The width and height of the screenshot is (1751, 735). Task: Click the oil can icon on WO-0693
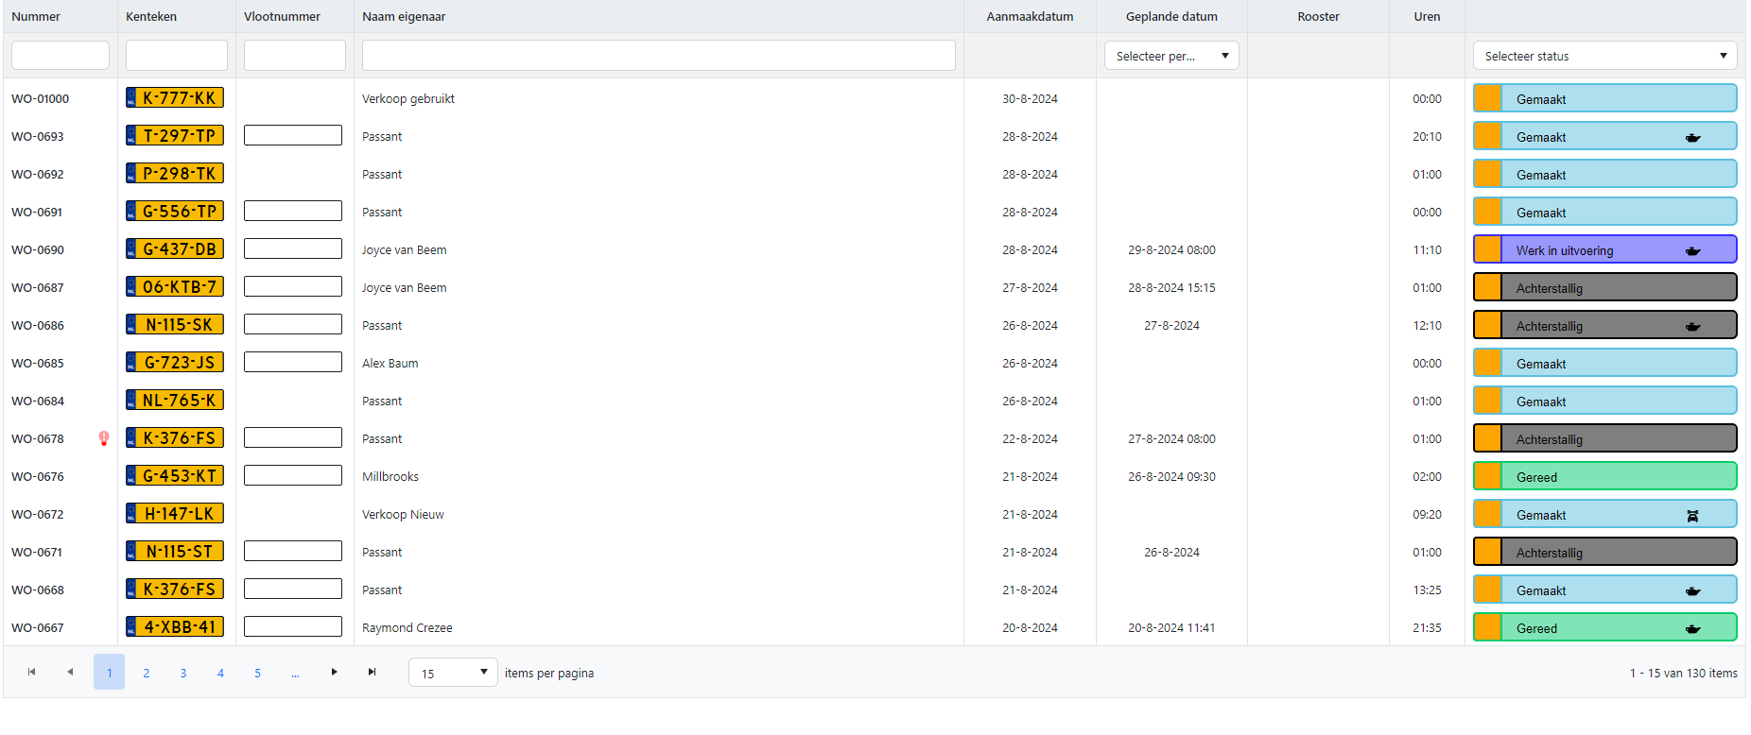[x=1692, y=138]
